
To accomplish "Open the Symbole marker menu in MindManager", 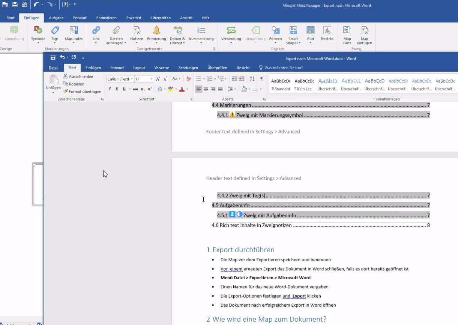I will click(x=38, y=35).
